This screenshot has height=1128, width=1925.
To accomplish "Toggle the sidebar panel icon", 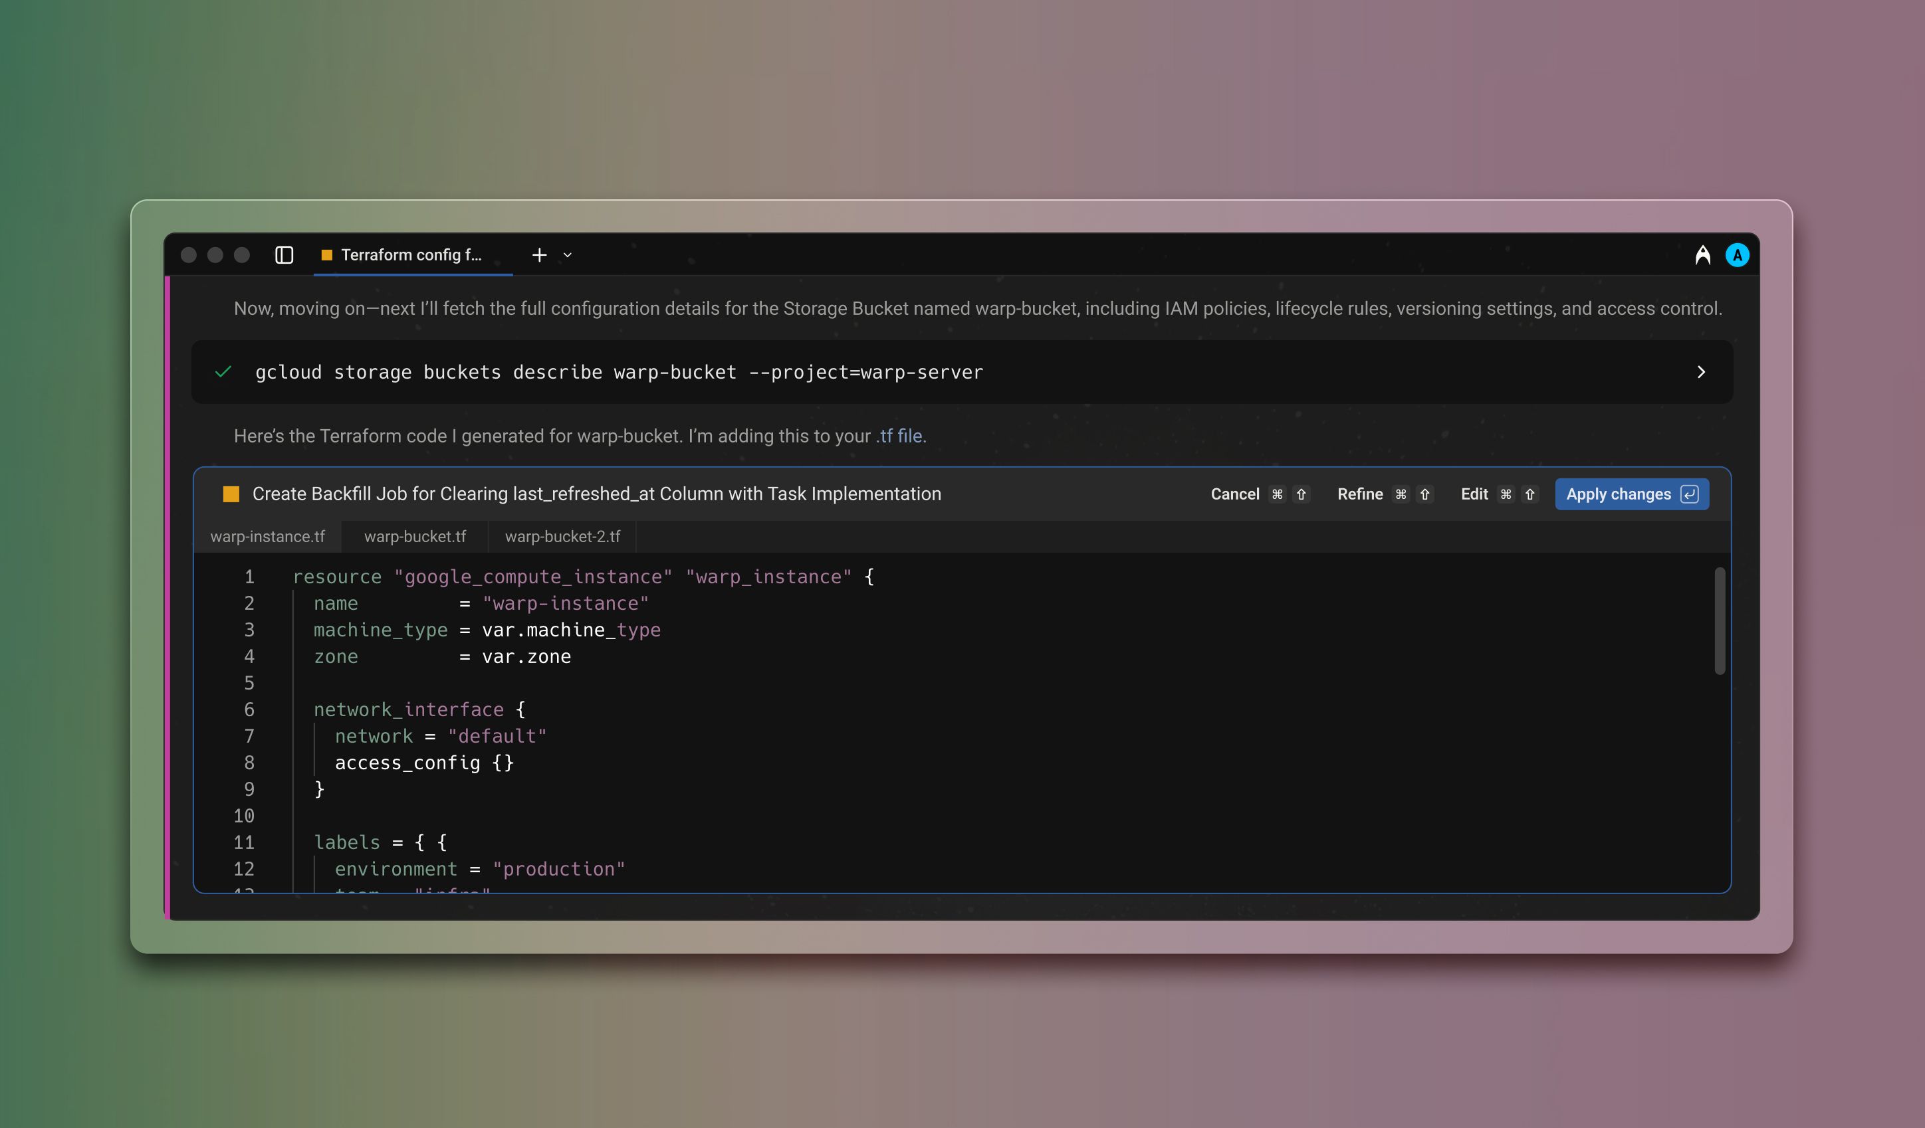I will tap(284, 255).
